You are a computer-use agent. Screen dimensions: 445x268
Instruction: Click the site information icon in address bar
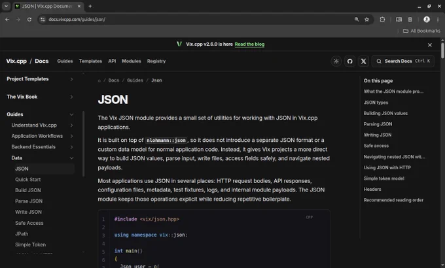click(x=43, y=20)
